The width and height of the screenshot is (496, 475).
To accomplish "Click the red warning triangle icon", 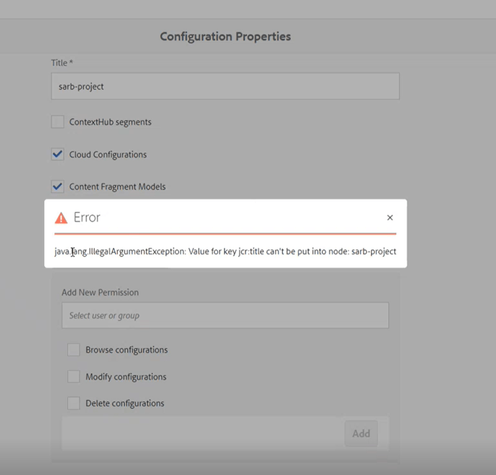I will pos(61,218).
